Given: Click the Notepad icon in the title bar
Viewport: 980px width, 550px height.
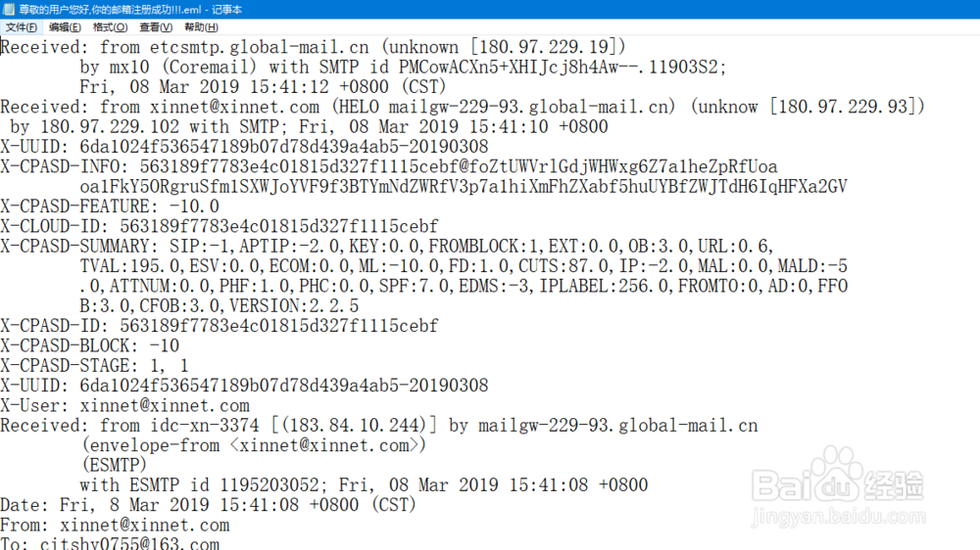Looking at the screenshot, I should [x=9, y=10].
